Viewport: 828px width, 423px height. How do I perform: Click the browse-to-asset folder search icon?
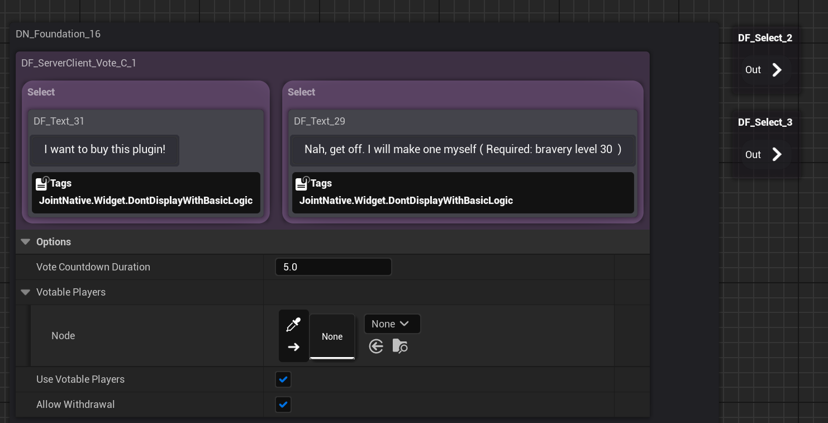pyautogui.click(x=400, y=346)
